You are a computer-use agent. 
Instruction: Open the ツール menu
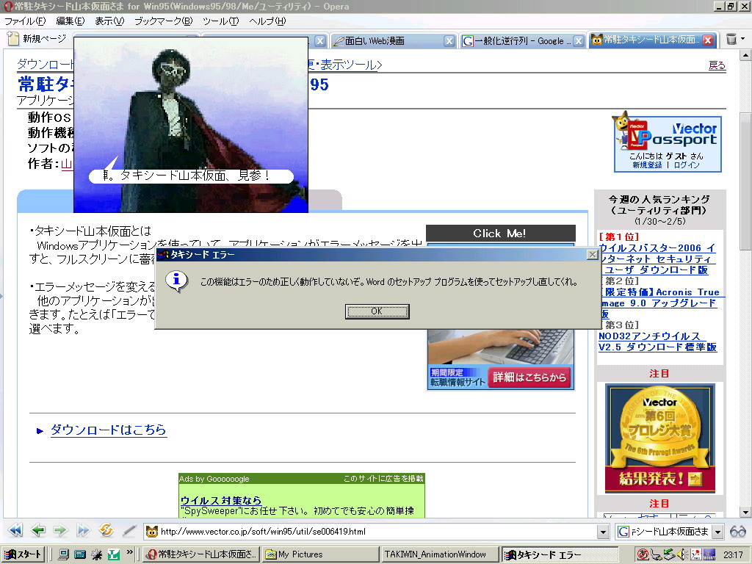pos(220,21)
